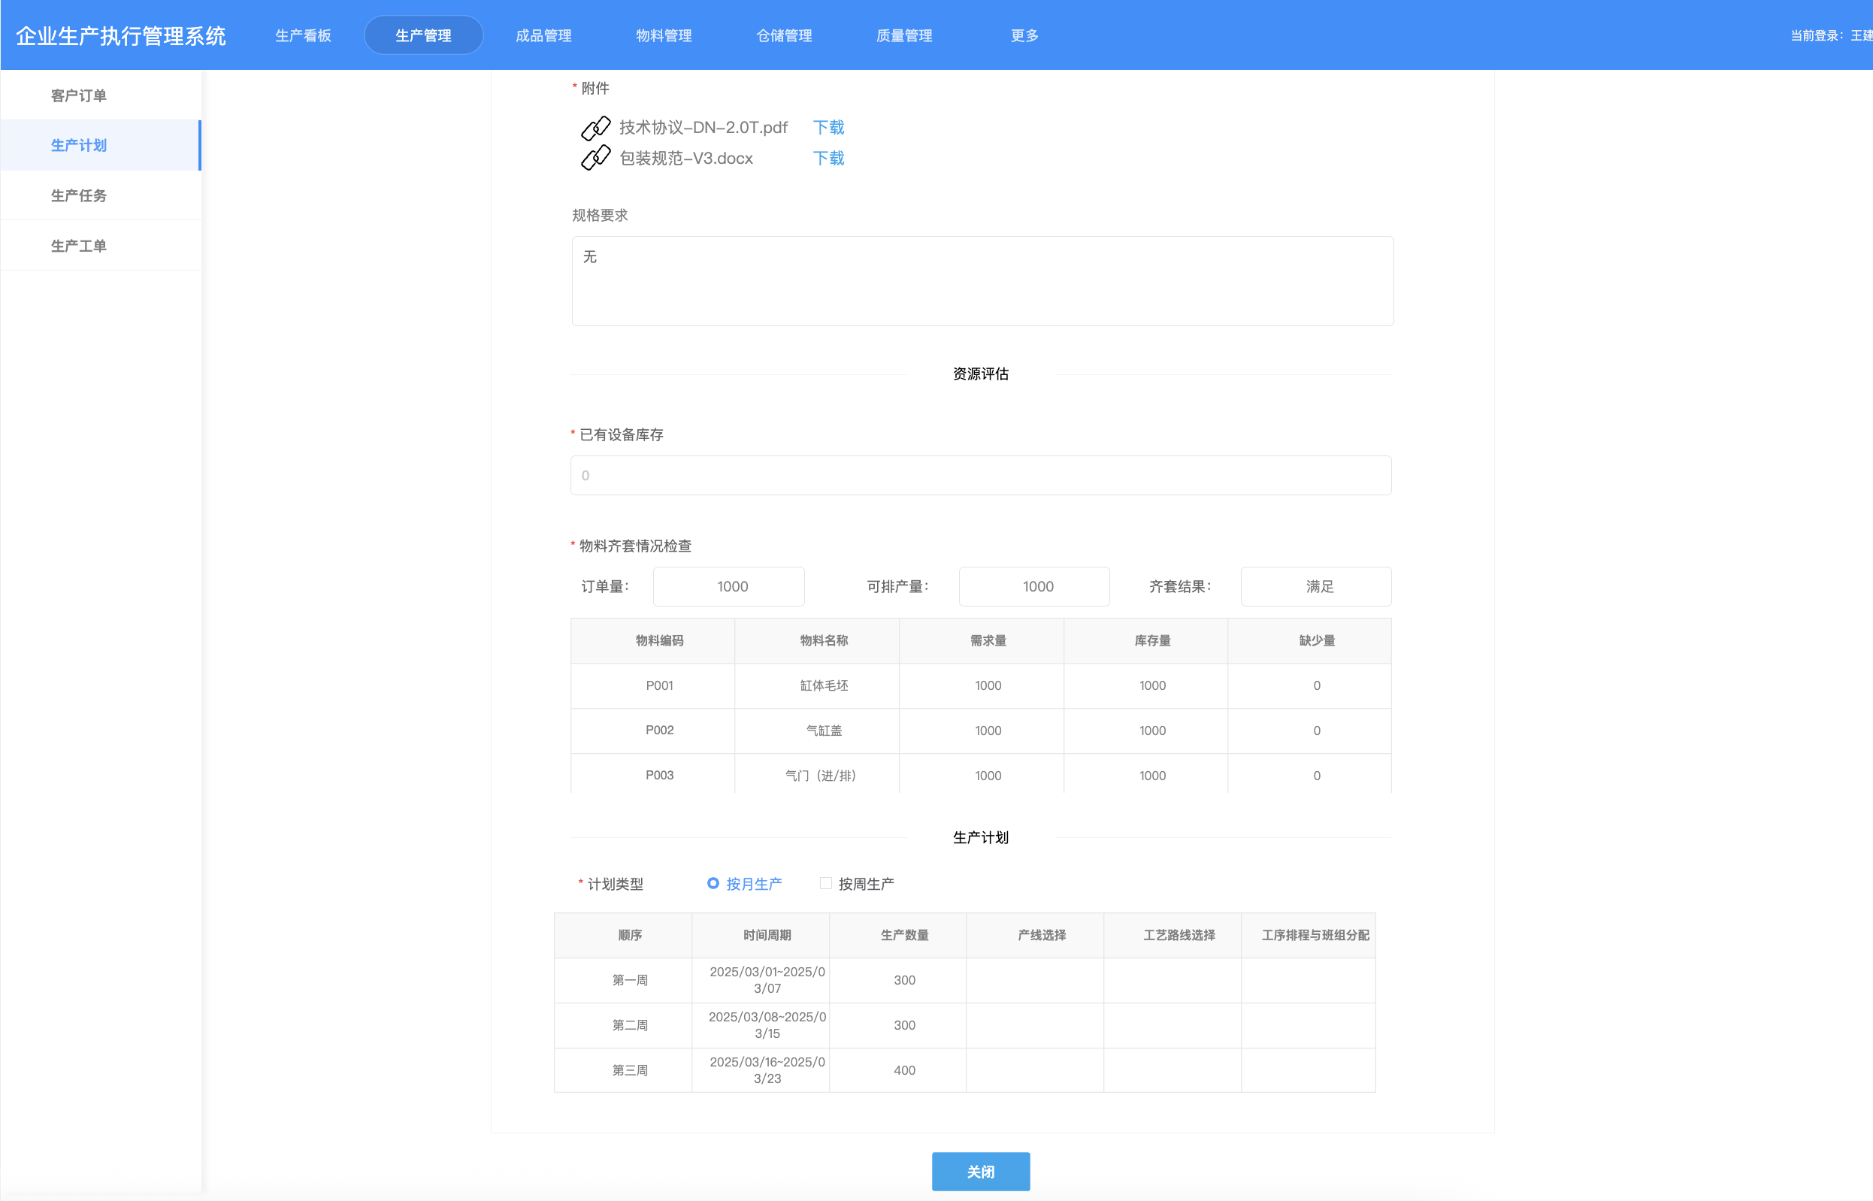Open the 生产看板 top menu
This screenshot has height=1201, width=1873.
(x=304, y=36)
